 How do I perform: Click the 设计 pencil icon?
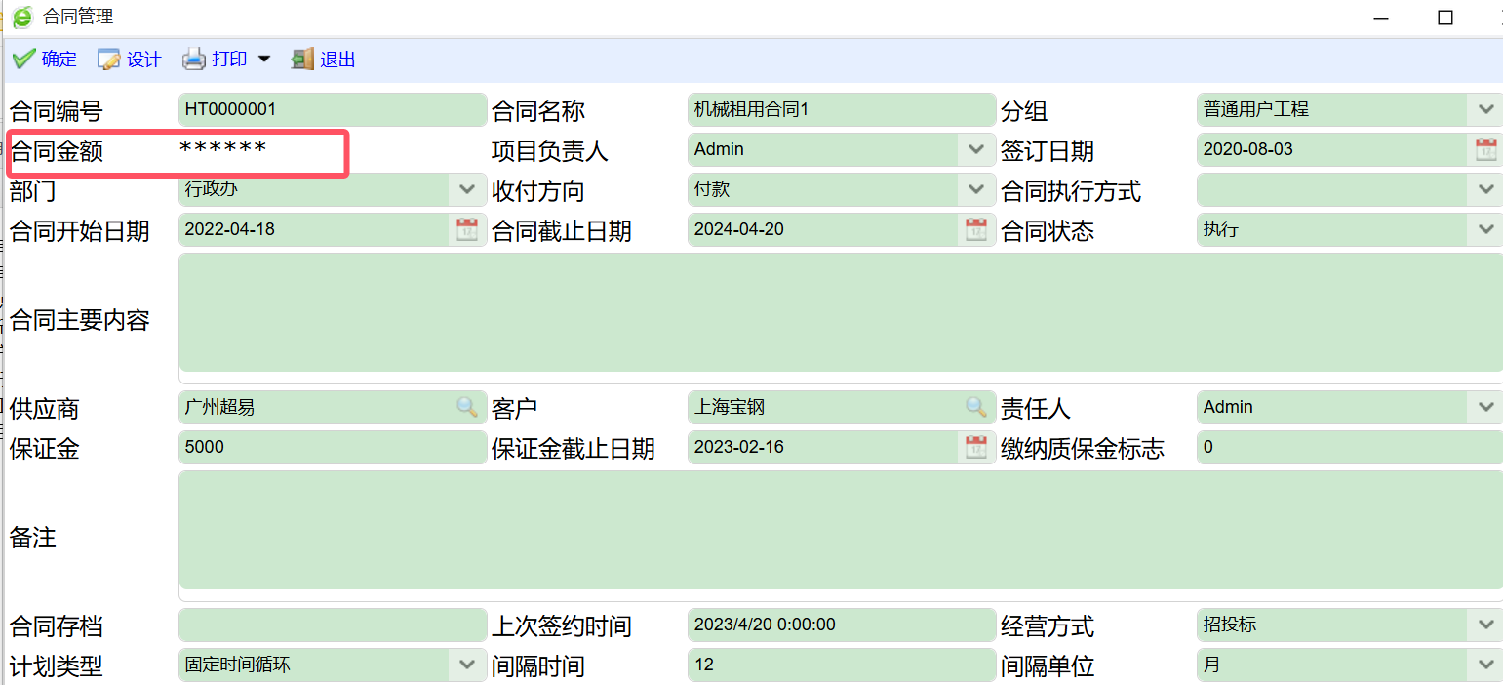click(x=108, y=59)
